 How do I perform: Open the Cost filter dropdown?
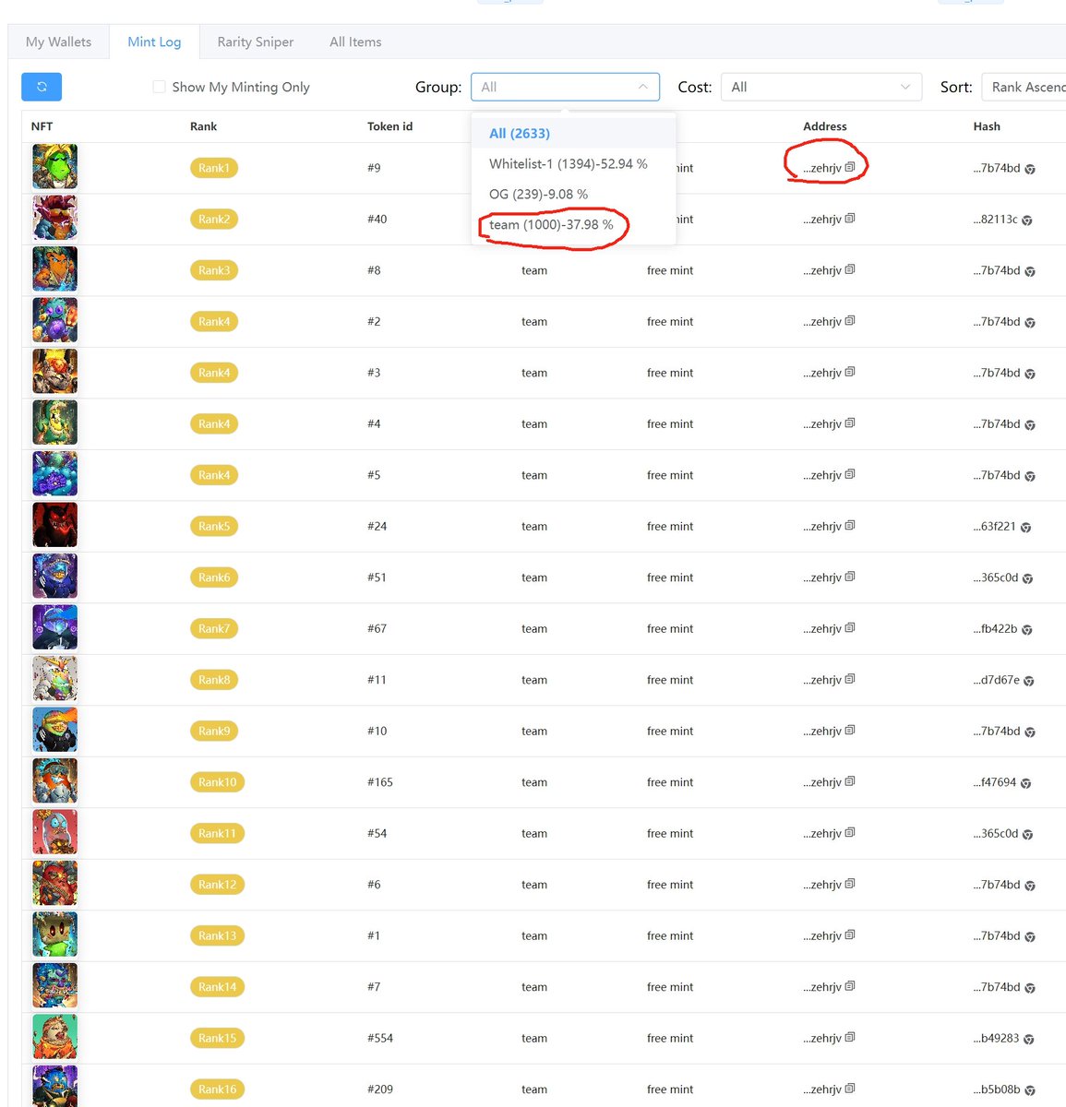[x=821, y=87]
